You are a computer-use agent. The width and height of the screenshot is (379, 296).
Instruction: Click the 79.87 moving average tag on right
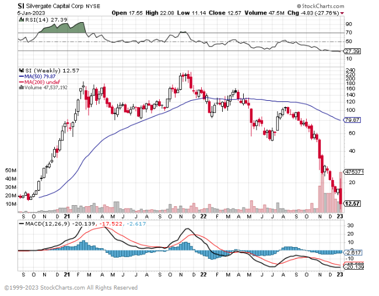pyautogui.click(x=352, y=120)
